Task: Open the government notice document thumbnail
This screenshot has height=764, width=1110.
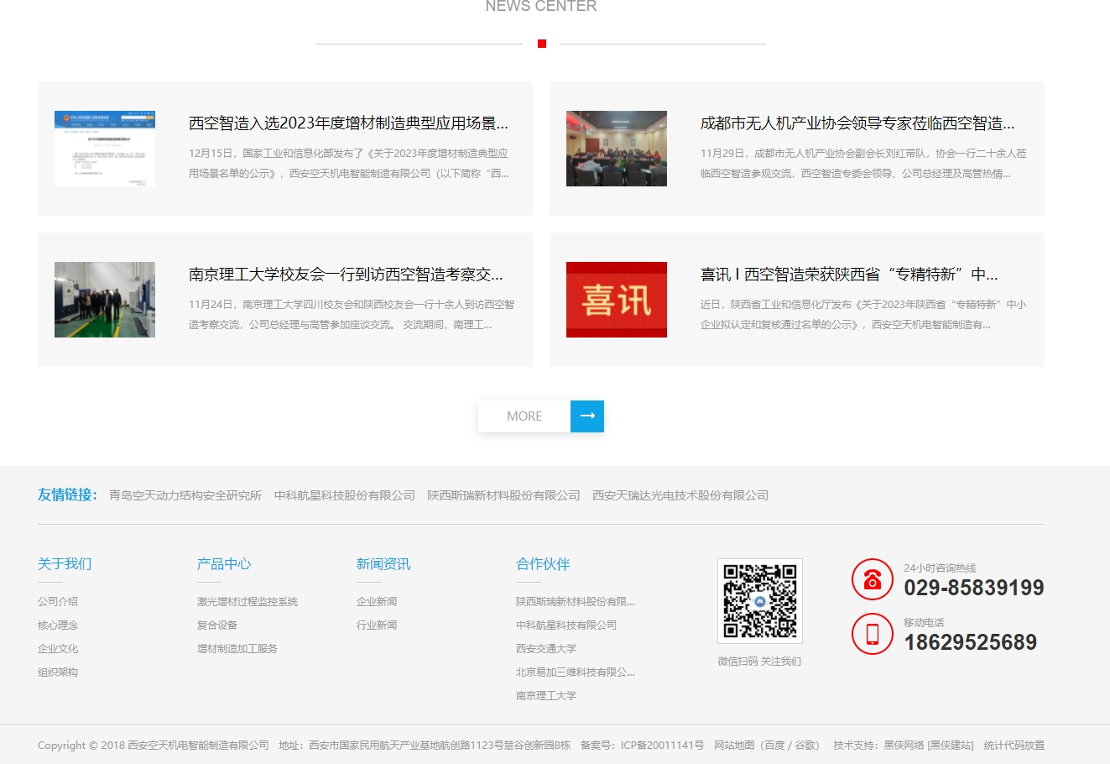Action: [x=105, y=149]
